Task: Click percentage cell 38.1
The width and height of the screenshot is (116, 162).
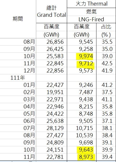Action: [x=107, y=128]
